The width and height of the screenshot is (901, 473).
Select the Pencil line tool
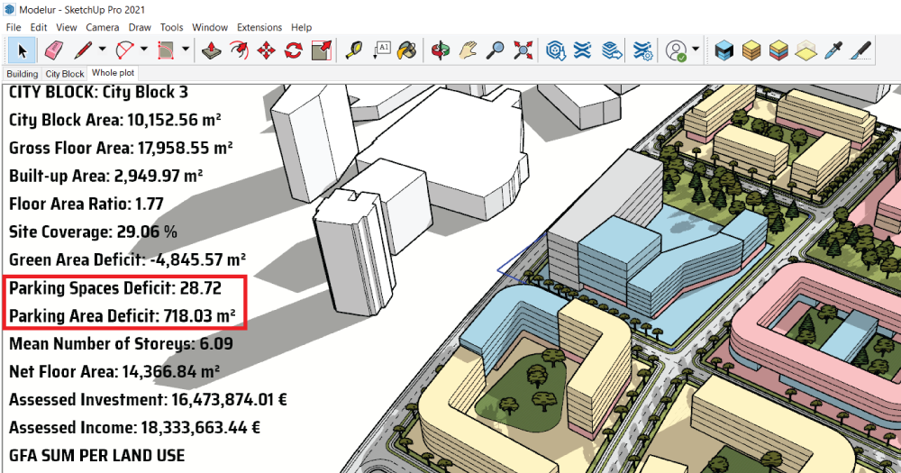point(83,50)
